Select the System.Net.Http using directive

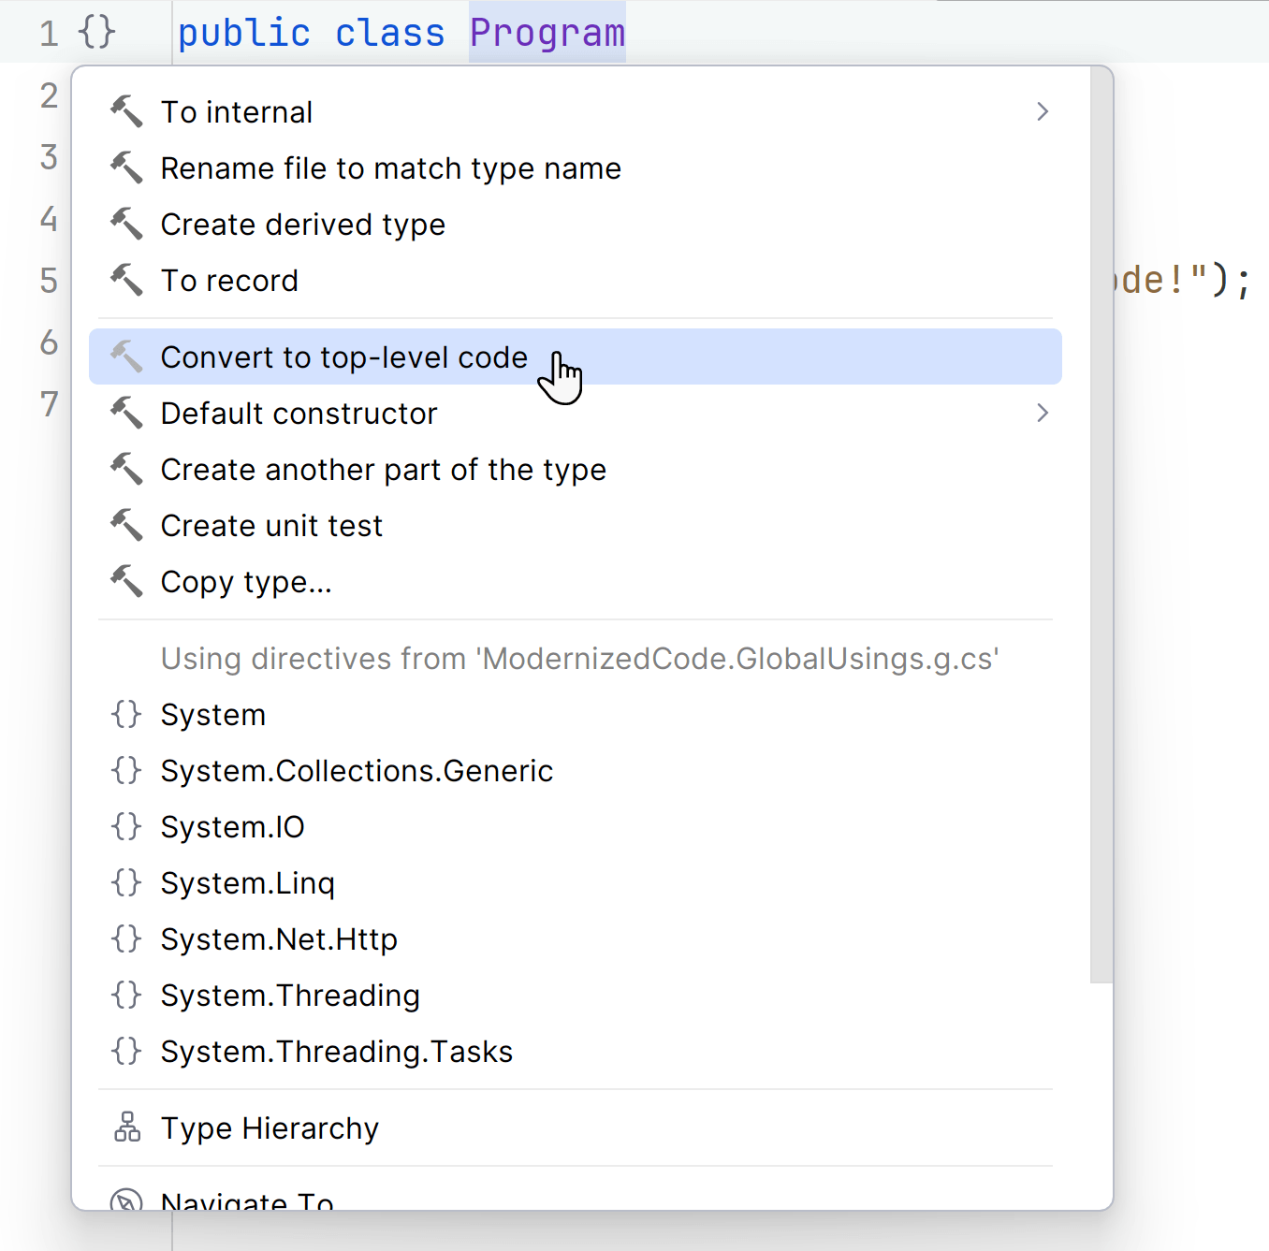(x=279, y=939)
